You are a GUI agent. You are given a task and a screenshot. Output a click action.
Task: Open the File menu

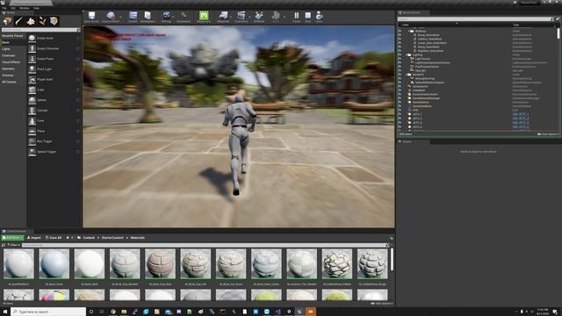click(x=4, y=8)
